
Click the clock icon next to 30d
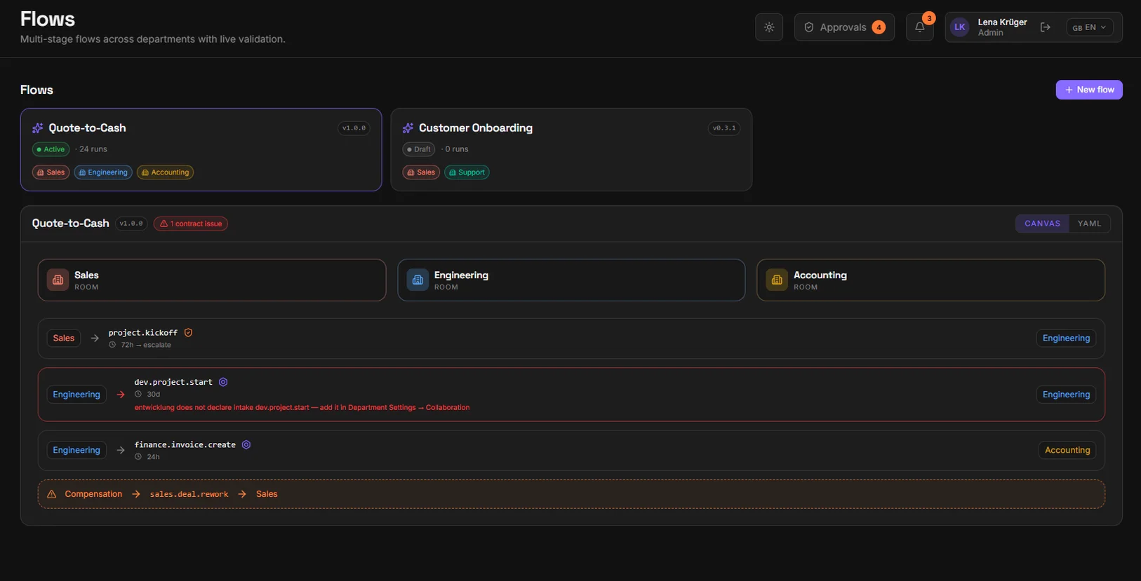pos(138,394)
